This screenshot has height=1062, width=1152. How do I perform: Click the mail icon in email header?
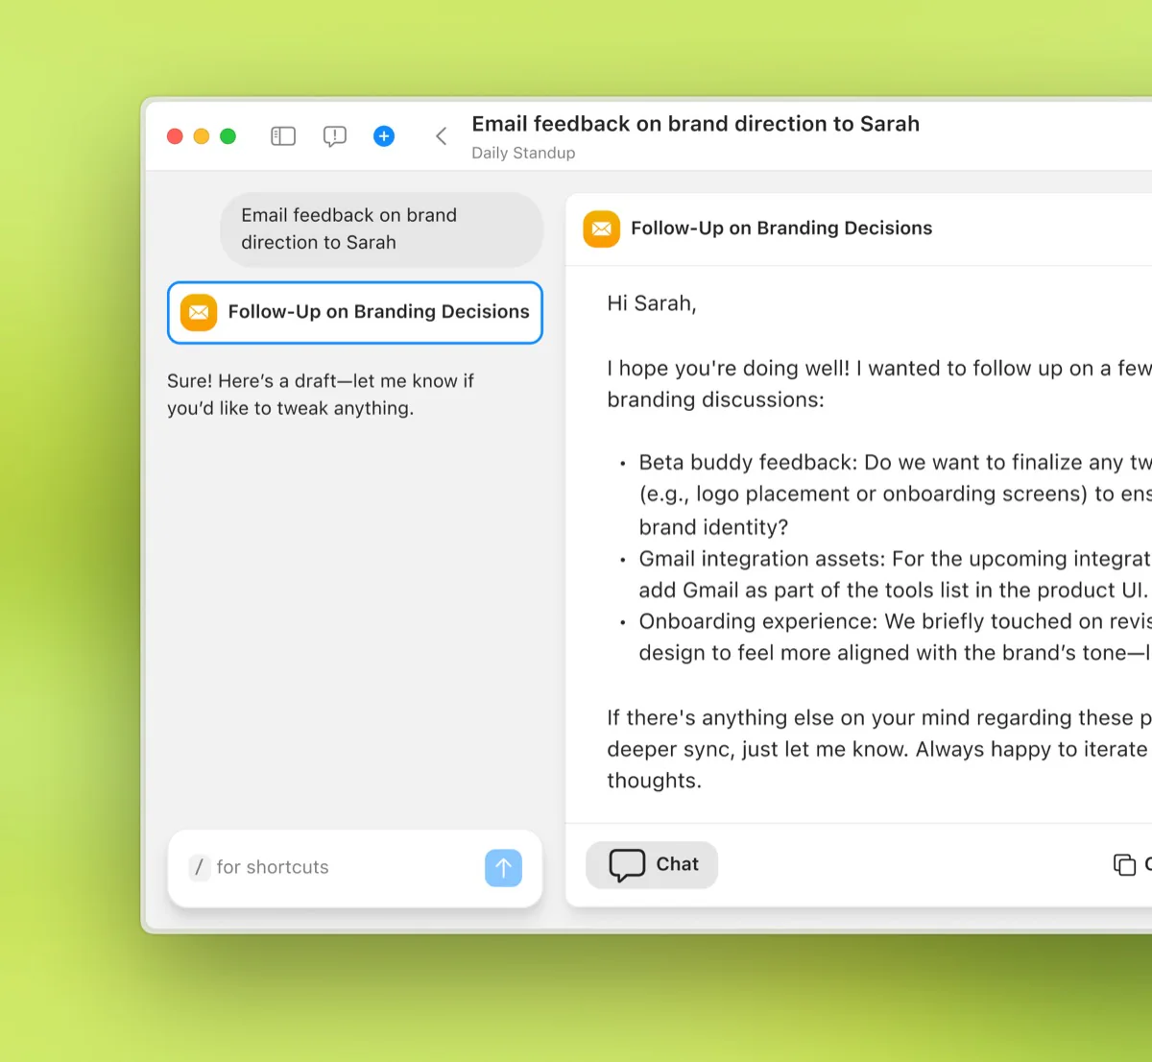point(602,229)
